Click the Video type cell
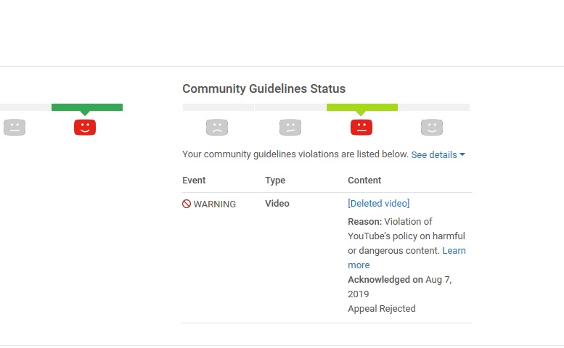The height and width of the screenshot is (348, 564). tap(277, 203)
